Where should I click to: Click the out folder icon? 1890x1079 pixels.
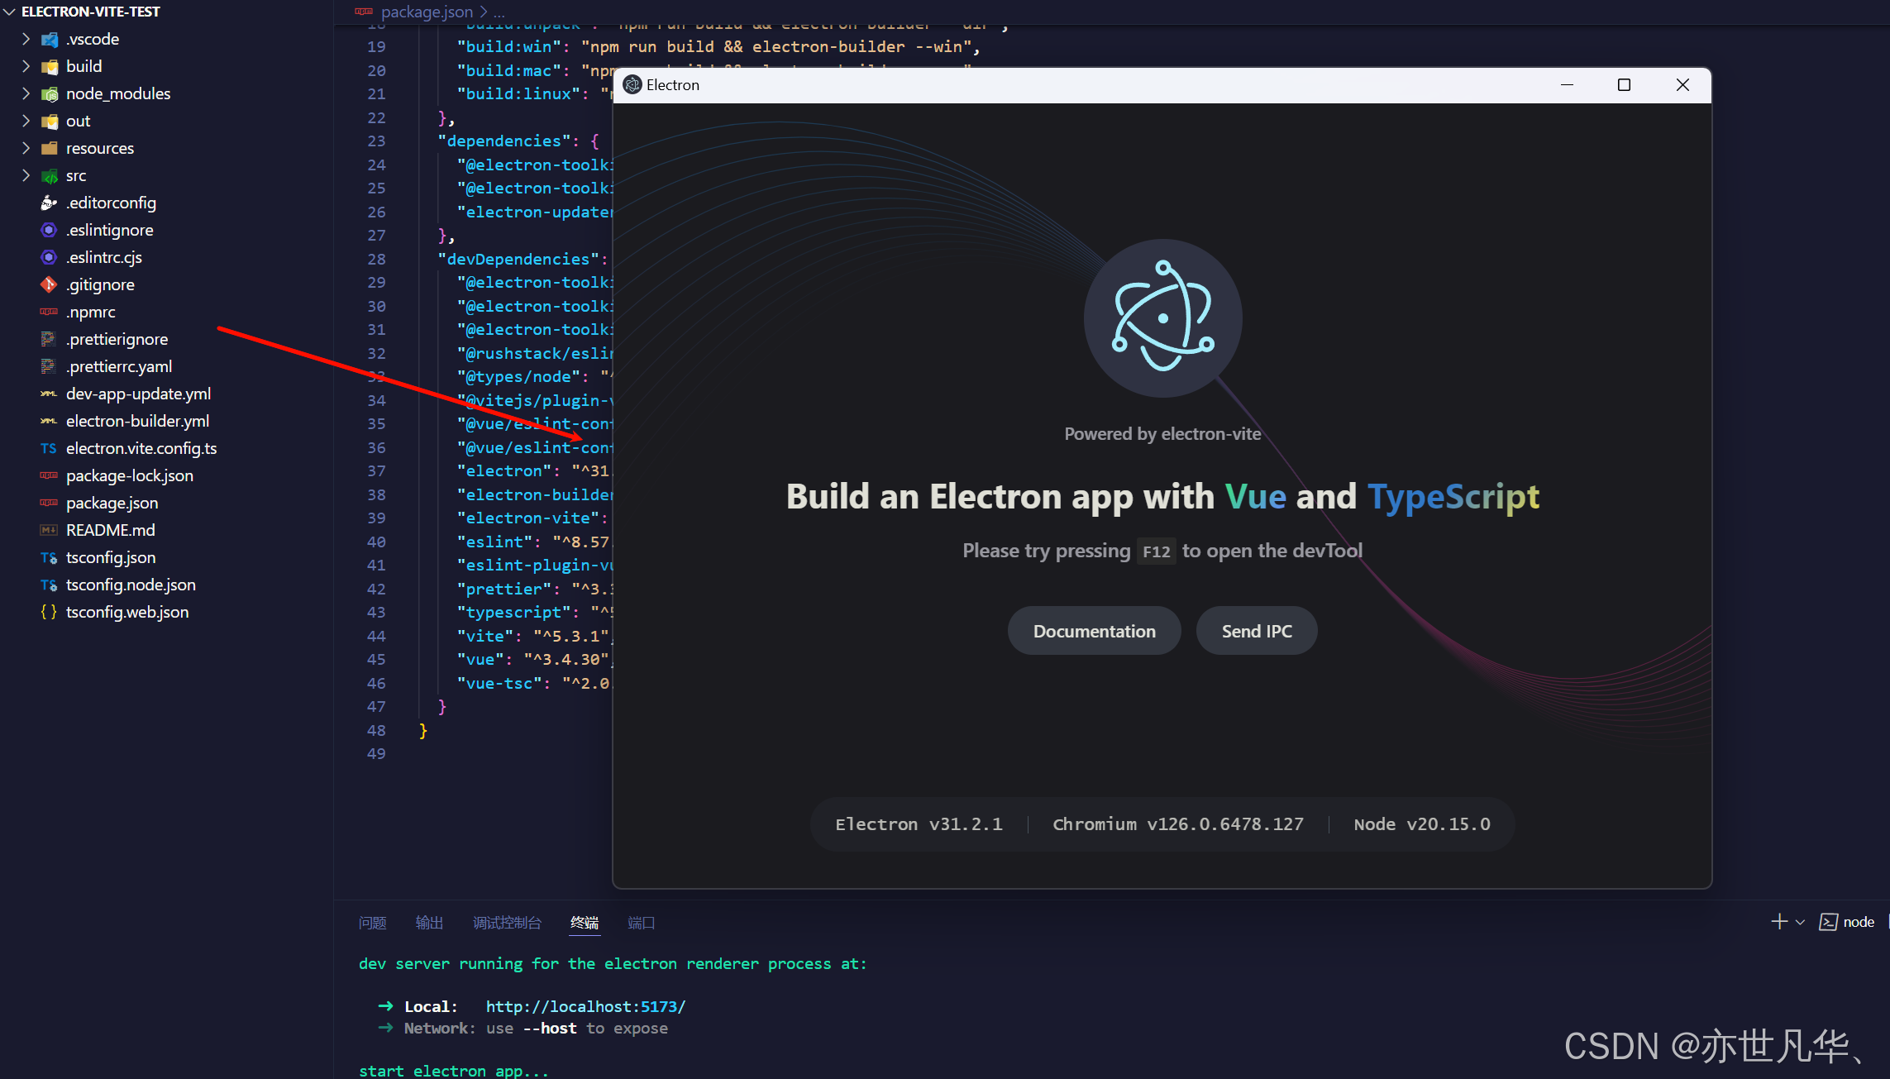click(x=50, y=122)
